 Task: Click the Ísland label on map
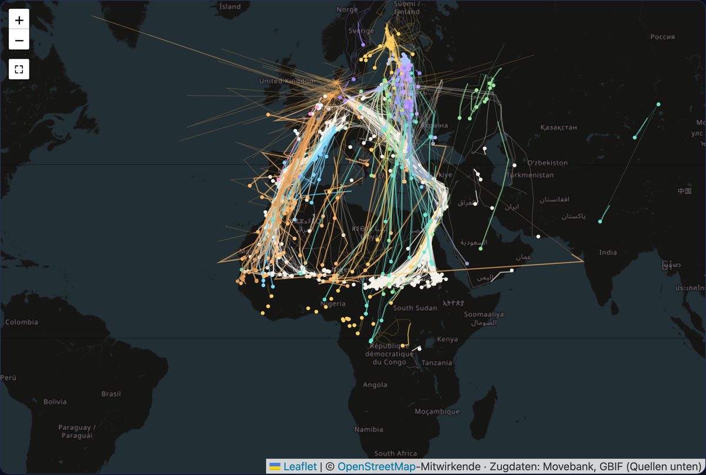coord(229,6)
